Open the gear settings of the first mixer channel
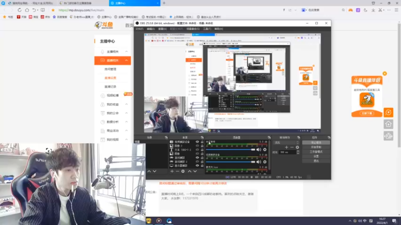Viewport: 401px width, 225px height. [265, 149]
